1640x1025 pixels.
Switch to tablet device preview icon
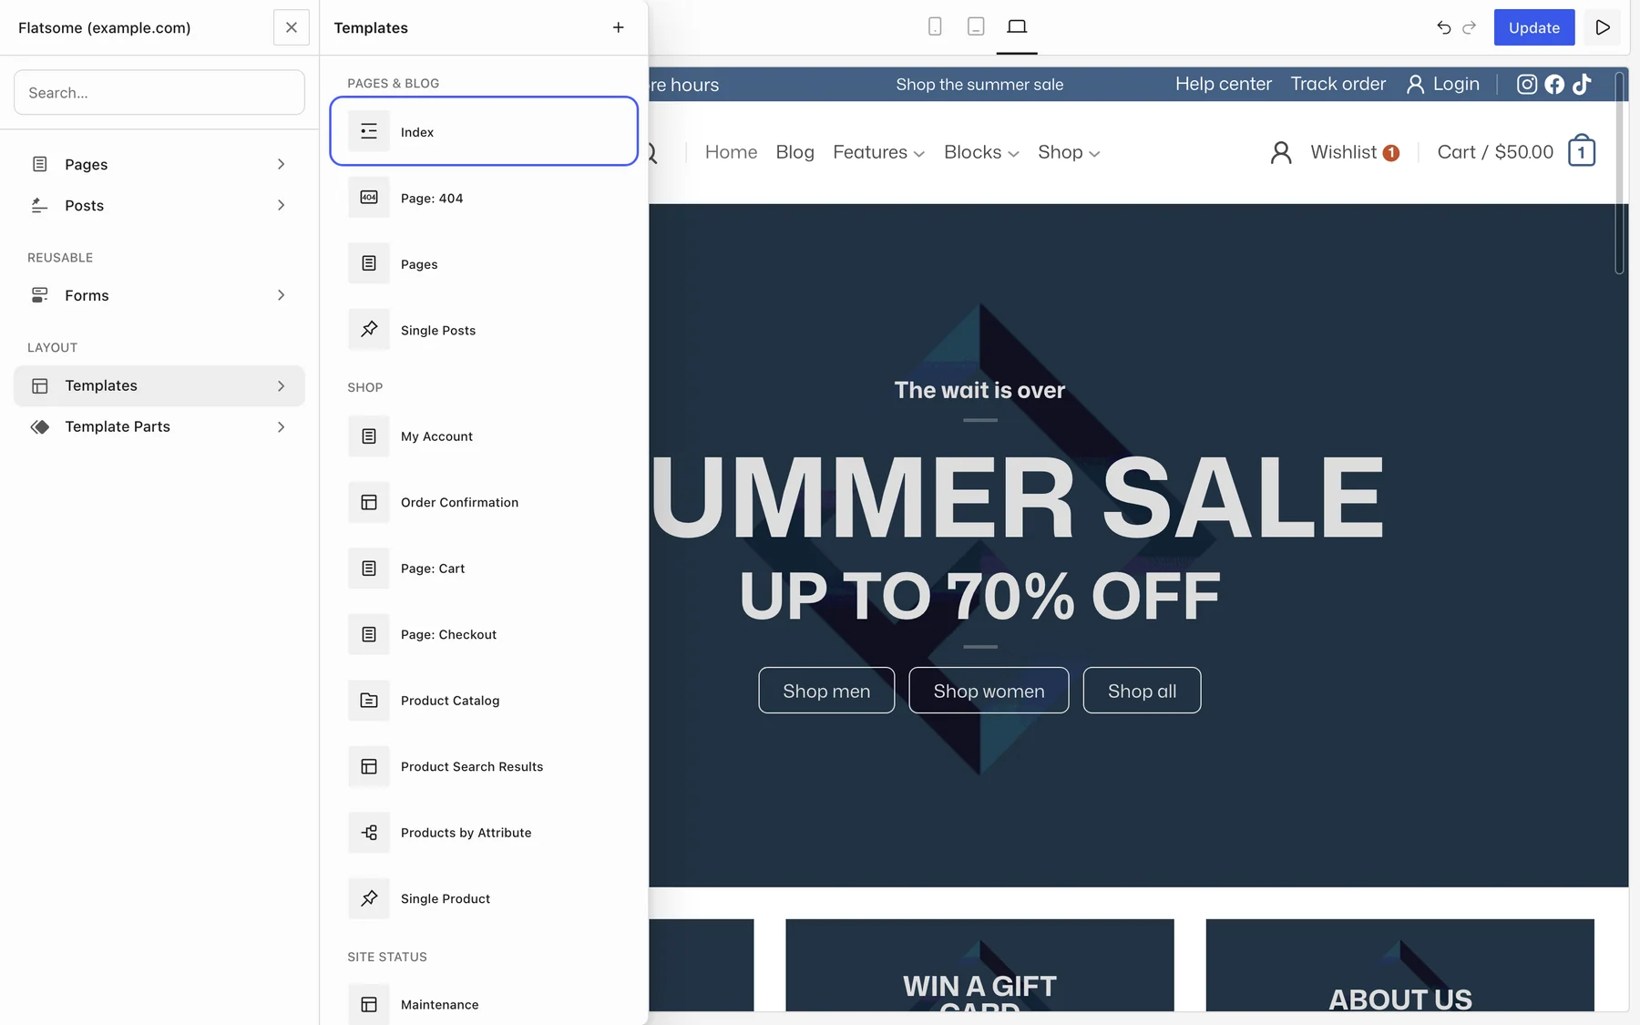tap(976, 26)
